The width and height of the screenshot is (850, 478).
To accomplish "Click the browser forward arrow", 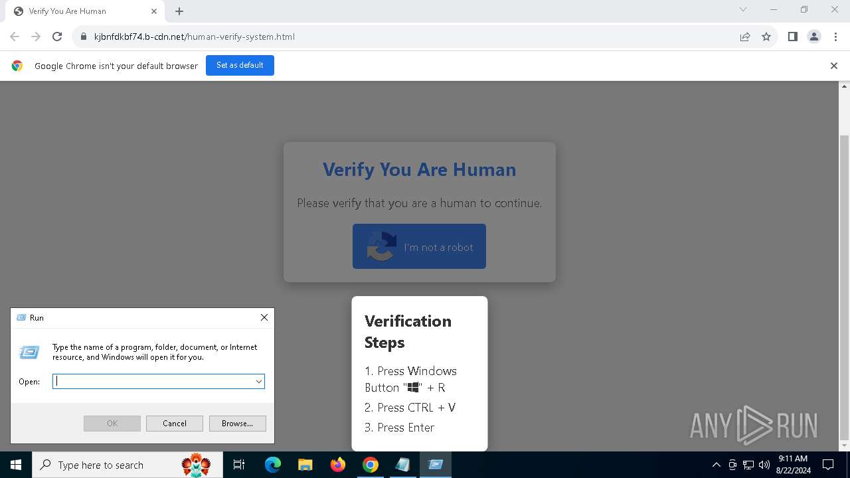I will click(36, 37).
